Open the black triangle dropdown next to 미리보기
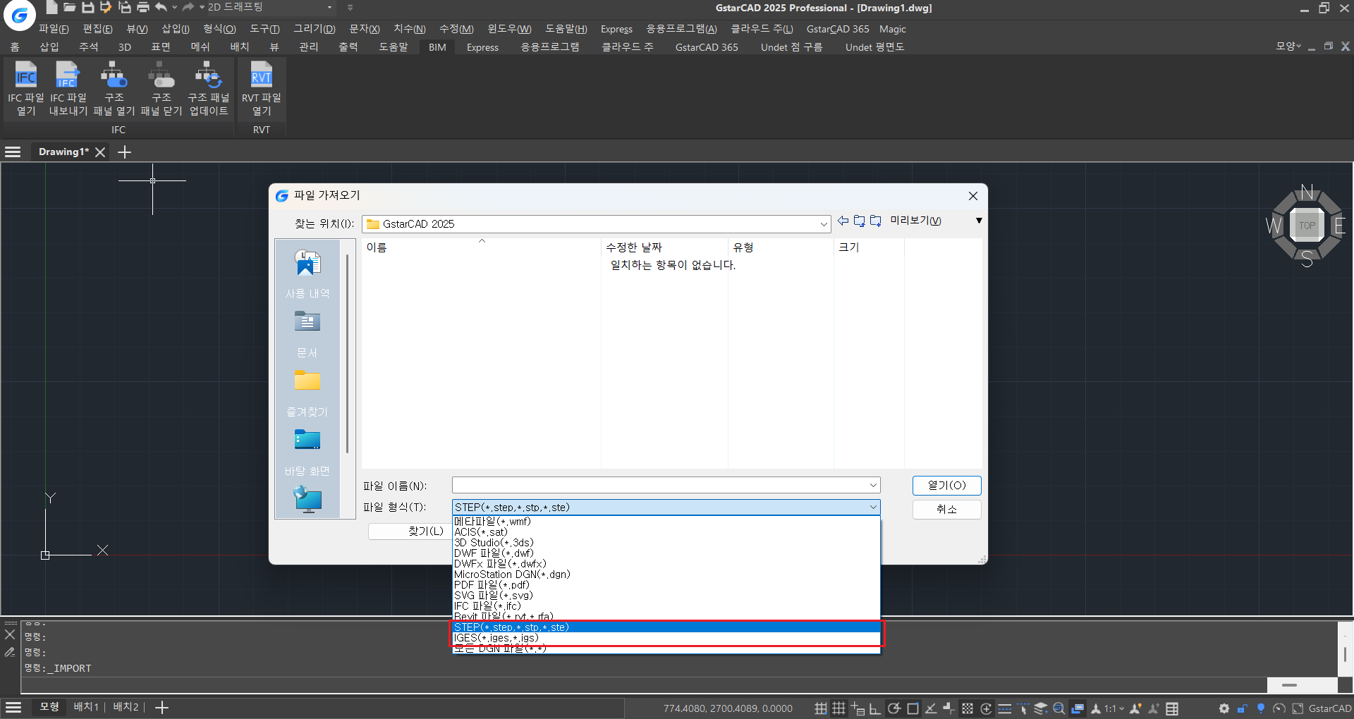1354x719 pixels. pyautogui.click(x=979, y=221)
